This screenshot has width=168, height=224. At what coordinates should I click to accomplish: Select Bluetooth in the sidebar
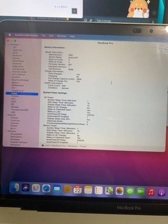pos(17,56)
